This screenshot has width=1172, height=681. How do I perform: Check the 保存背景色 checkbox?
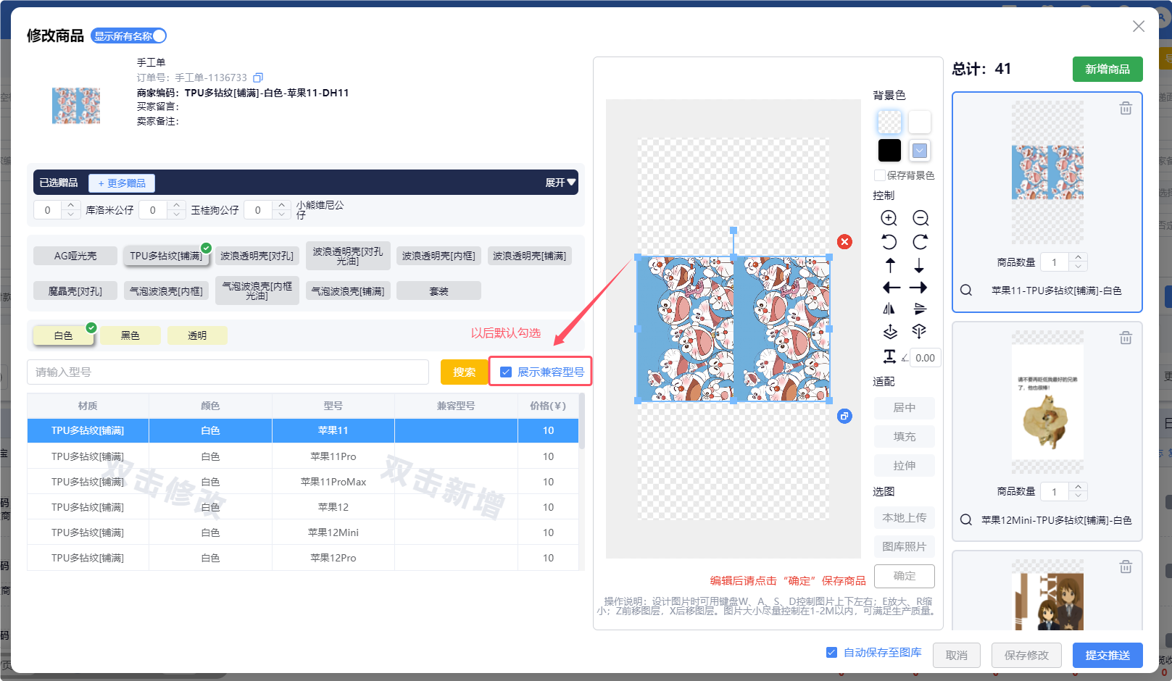(880, 175)
